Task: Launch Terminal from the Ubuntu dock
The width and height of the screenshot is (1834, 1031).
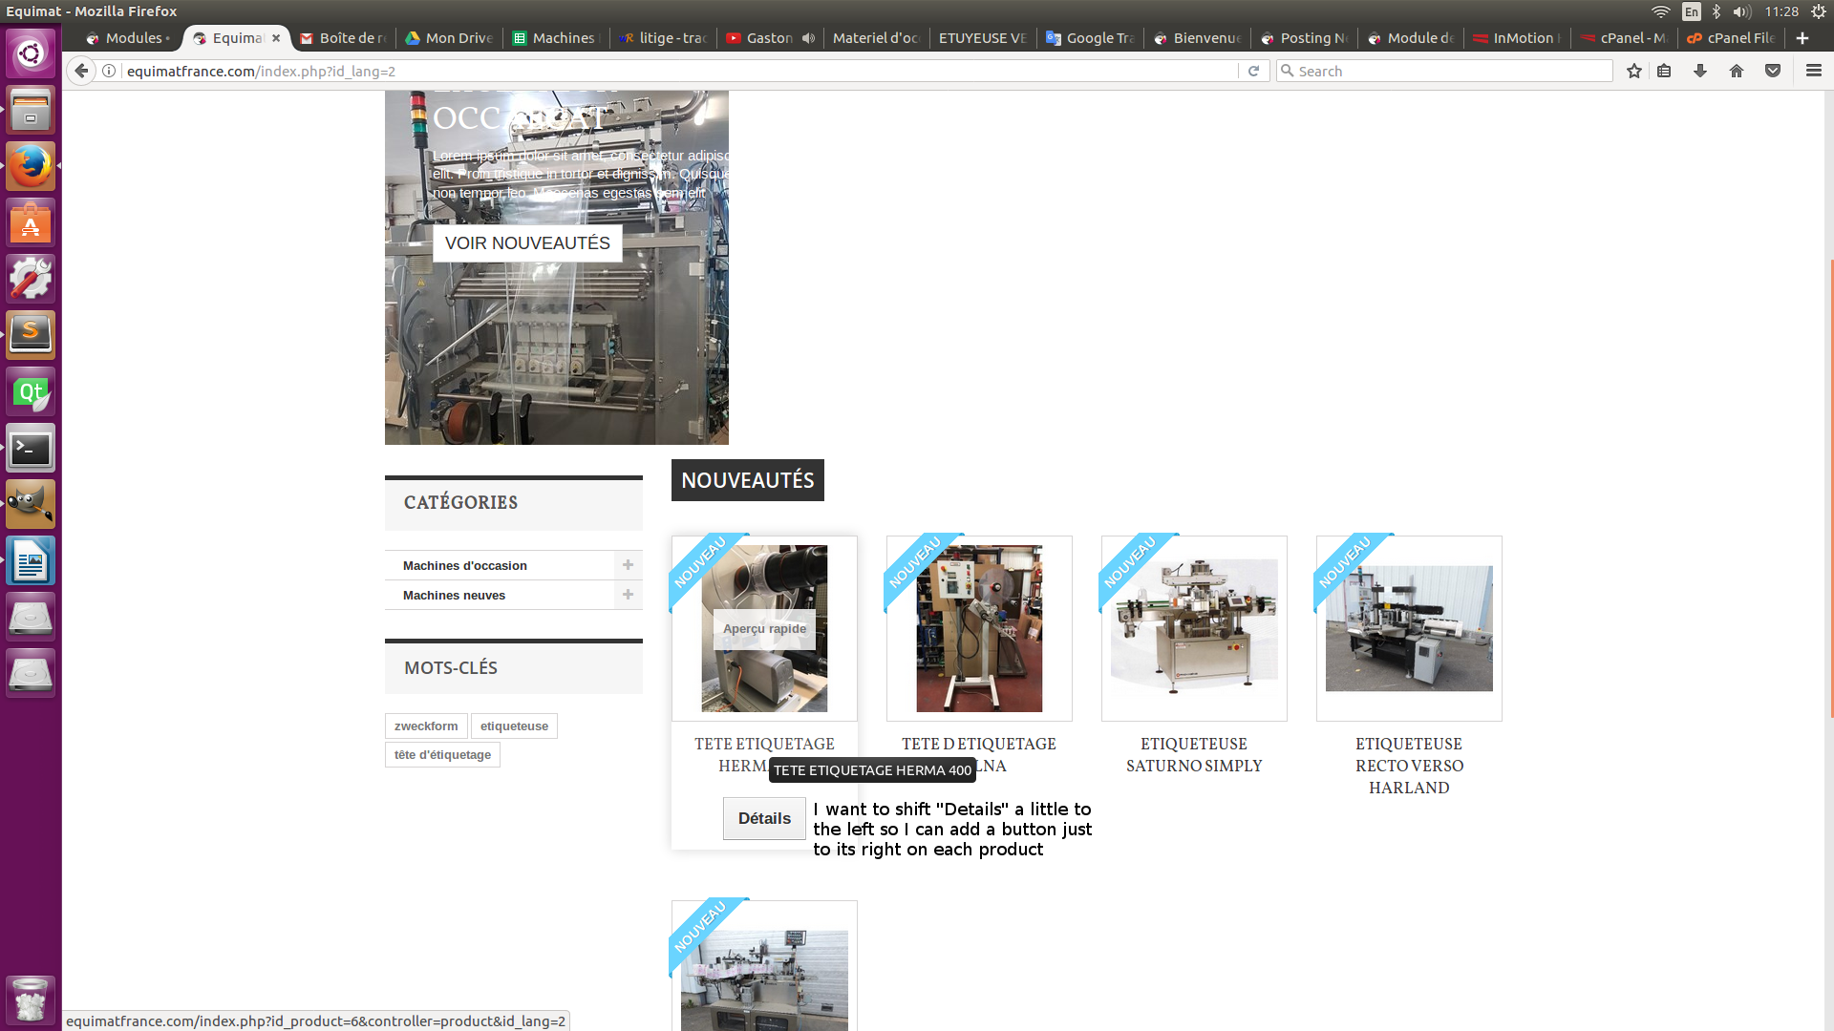Action: click(x=31, y=449)
